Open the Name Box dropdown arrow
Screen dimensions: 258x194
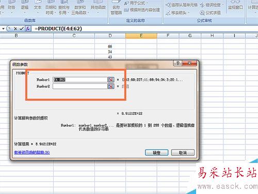point(3,28)
